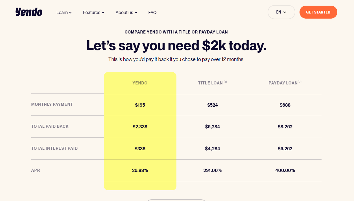Open the Features dropdown menu
Screen dimensions: 354x201
[x=93, y=12]
